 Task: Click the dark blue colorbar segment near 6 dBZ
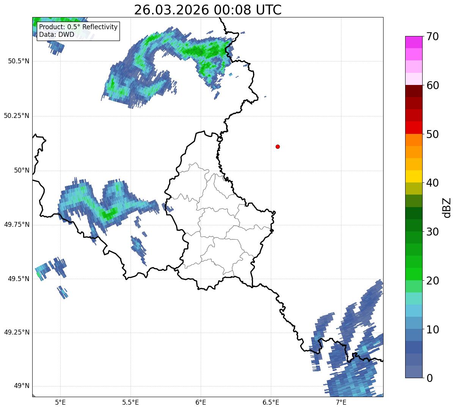pos(414,347)
